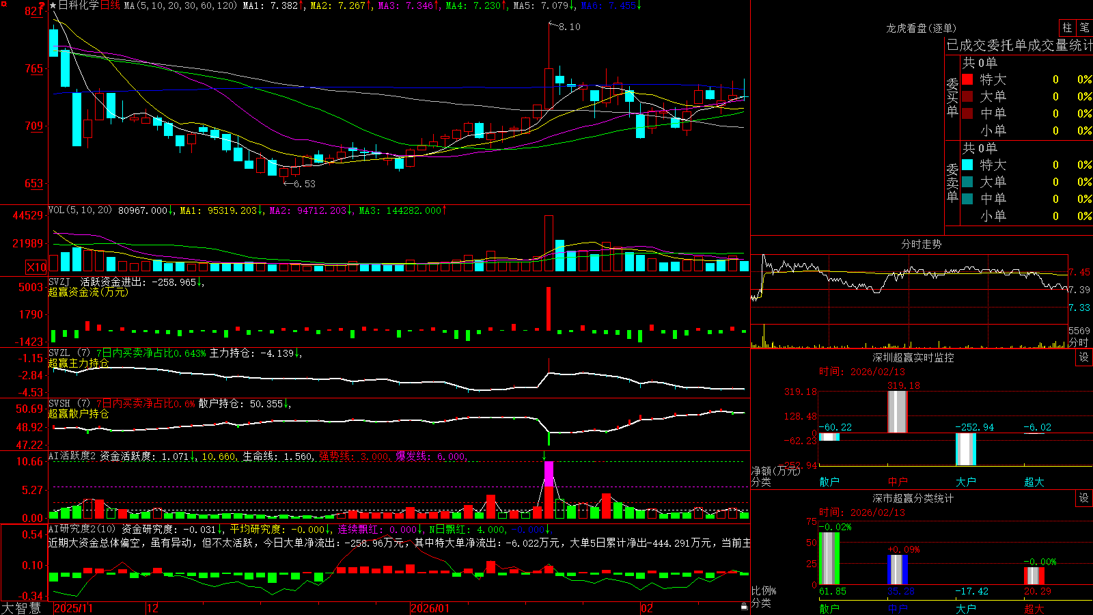The width and height of the screenshot is (1093, 615).
Task: Click the lock icon on the date axis
Action: pyautogui.click(x=744, y=607)
